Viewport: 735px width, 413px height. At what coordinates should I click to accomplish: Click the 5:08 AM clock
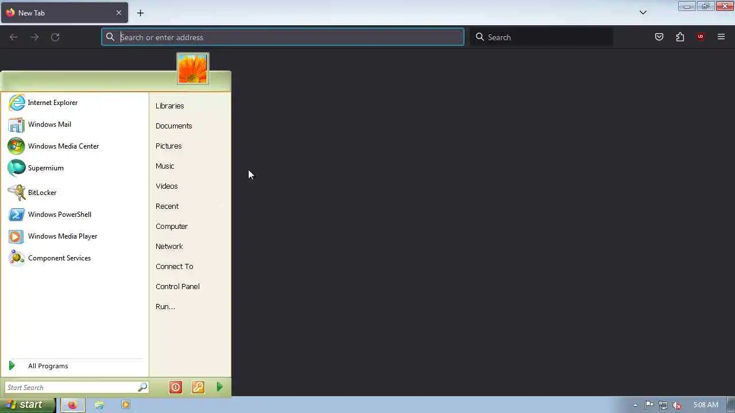(x=705, y=405)
